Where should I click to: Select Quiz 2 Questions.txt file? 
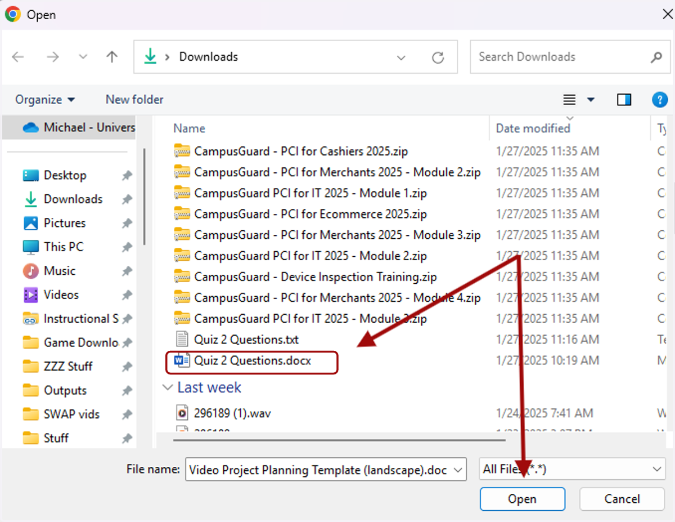tap(246, 340)
